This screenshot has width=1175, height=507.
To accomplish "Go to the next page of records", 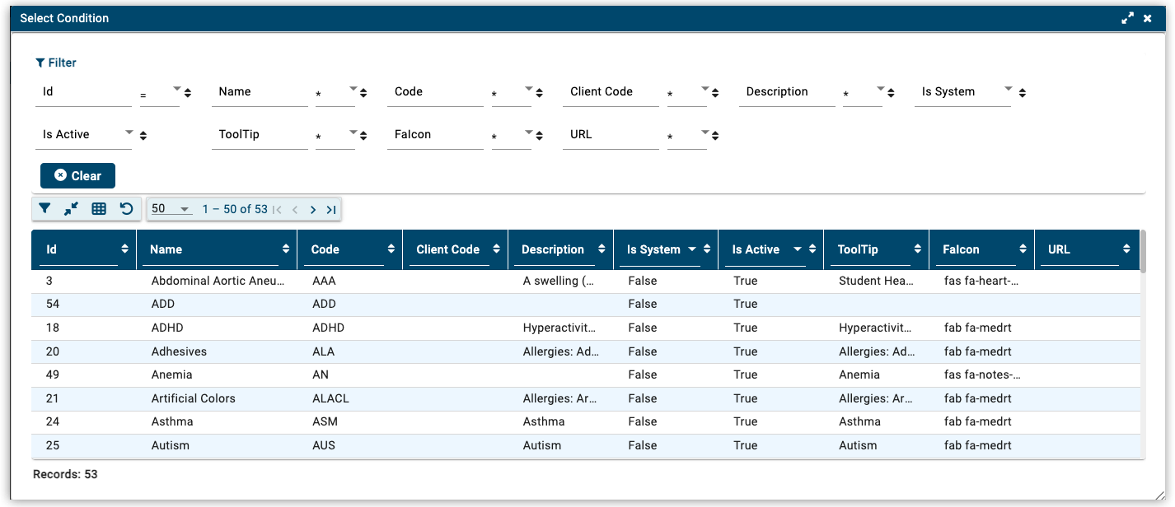I will [x=313, y=210].
